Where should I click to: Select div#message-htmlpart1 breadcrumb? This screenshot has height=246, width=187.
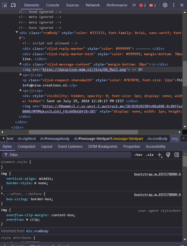pyautogui.click(x=108, y=139)
